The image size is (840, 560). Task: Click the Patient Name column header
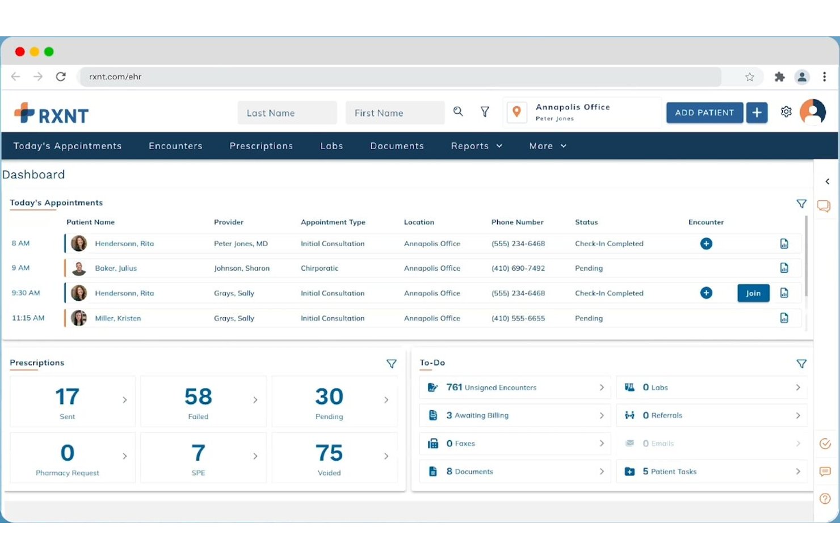(x=90, y=222)
